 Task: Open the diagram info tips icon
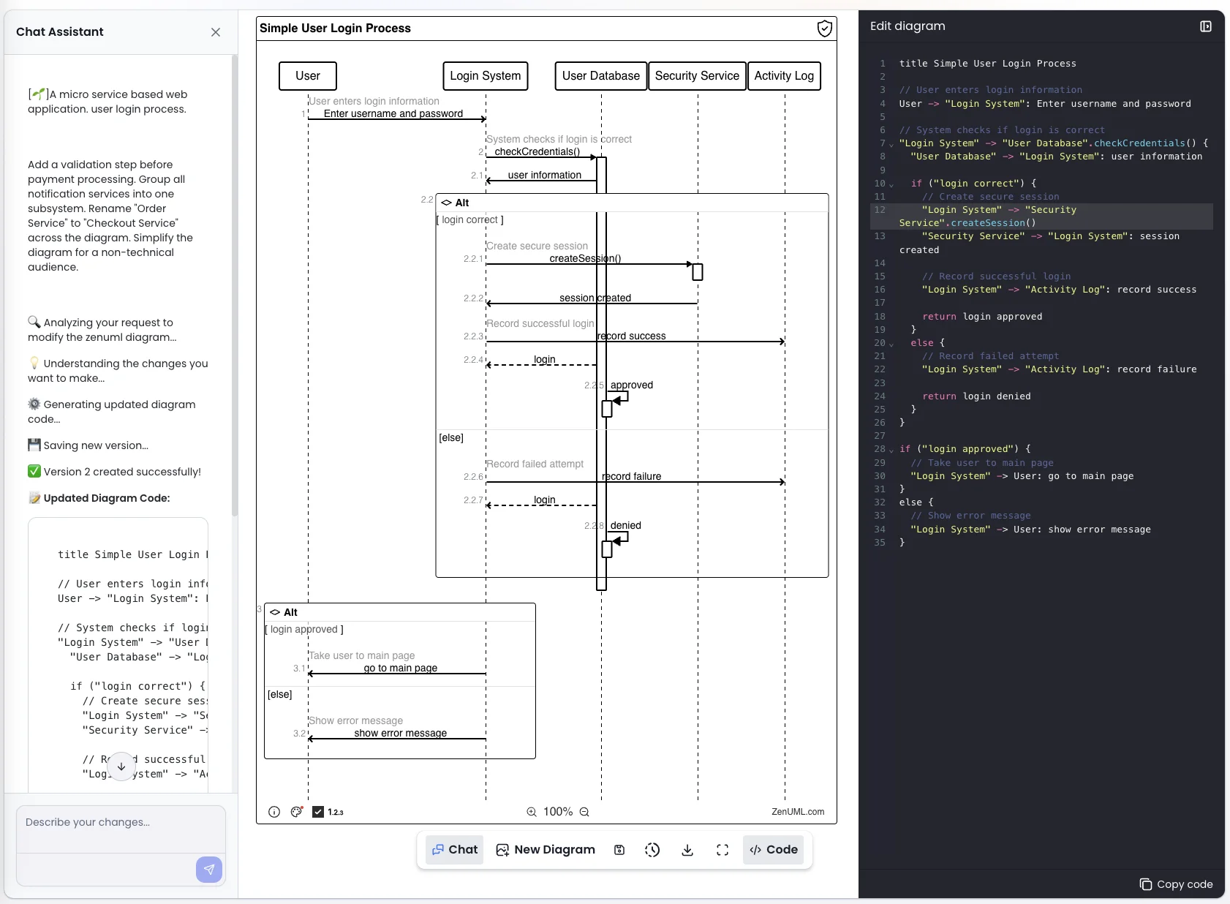tap(274, 812)
